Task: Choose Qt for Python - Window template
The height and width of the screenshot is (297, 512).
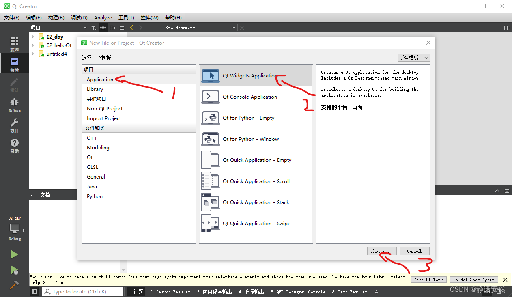Action: pos(256,139)
